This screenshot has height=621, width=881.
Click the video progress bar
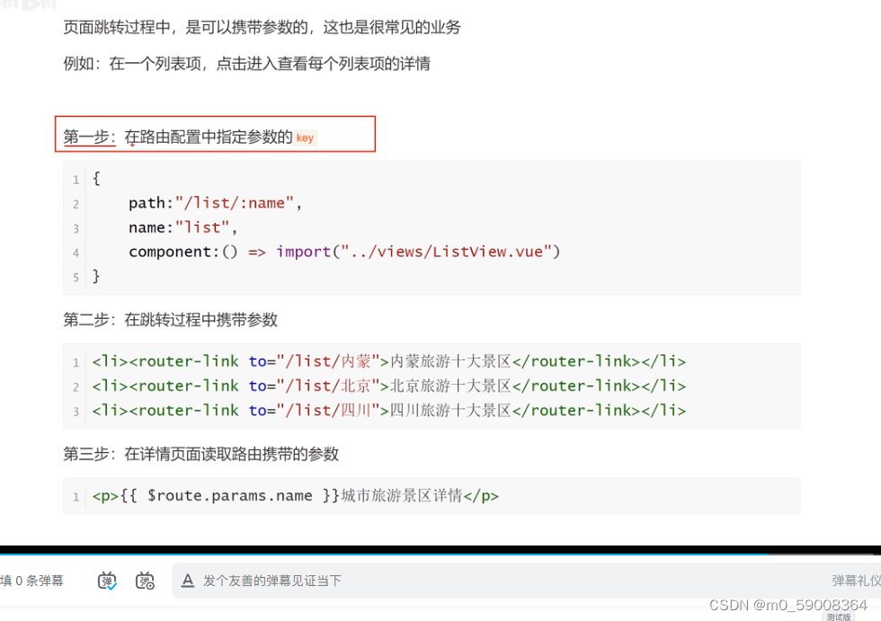click(440, 552)
